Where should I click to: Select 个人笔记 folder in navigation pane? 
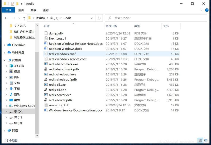coord(20,26)
